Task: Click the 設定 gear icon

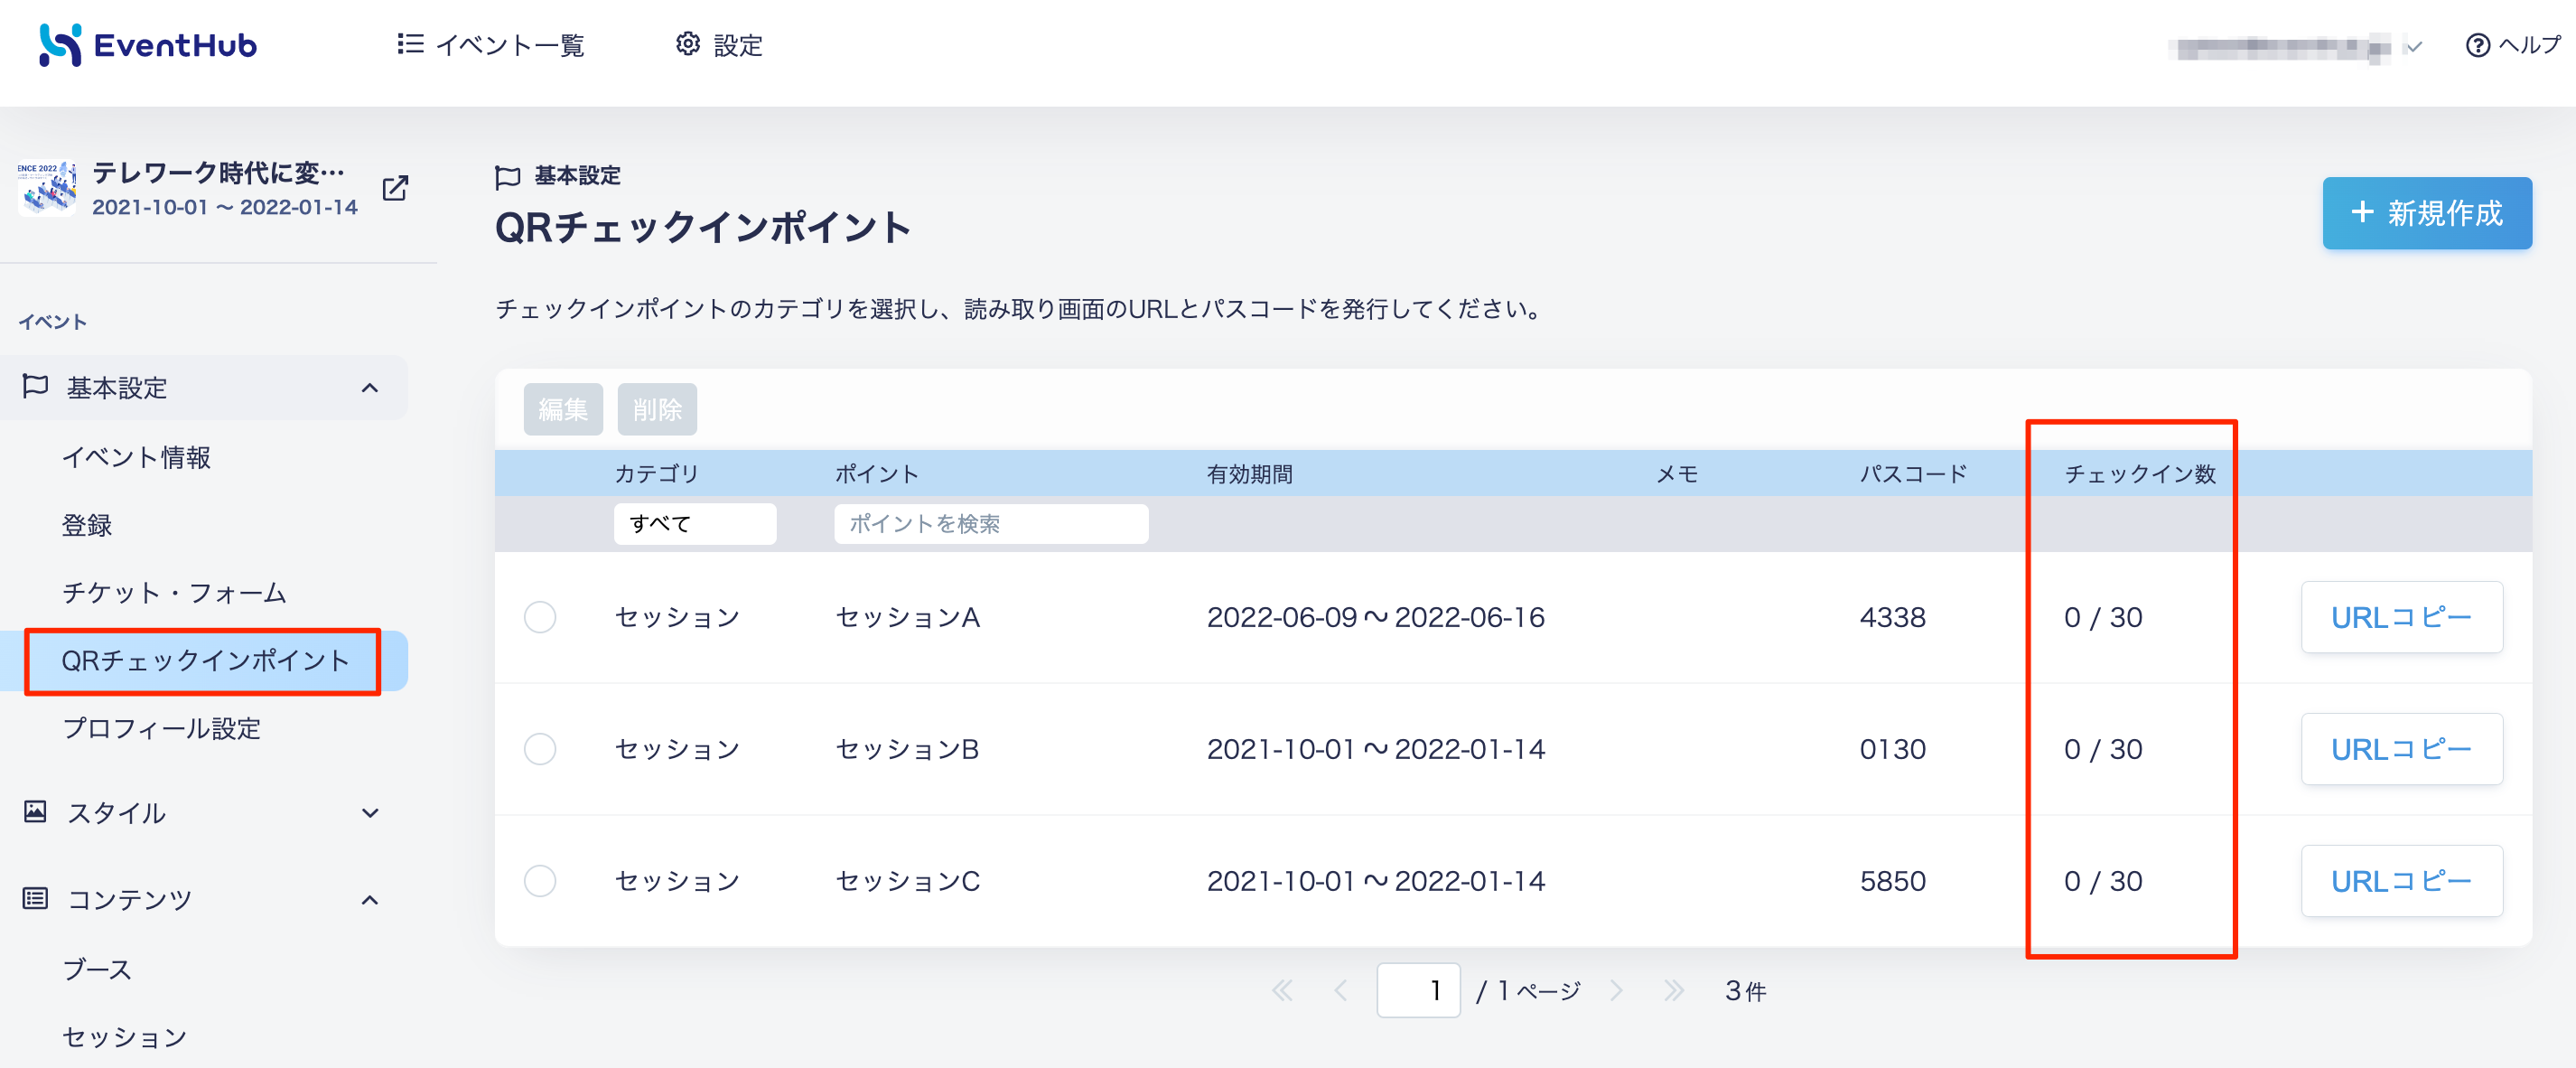Action: (x=688, y=44)
